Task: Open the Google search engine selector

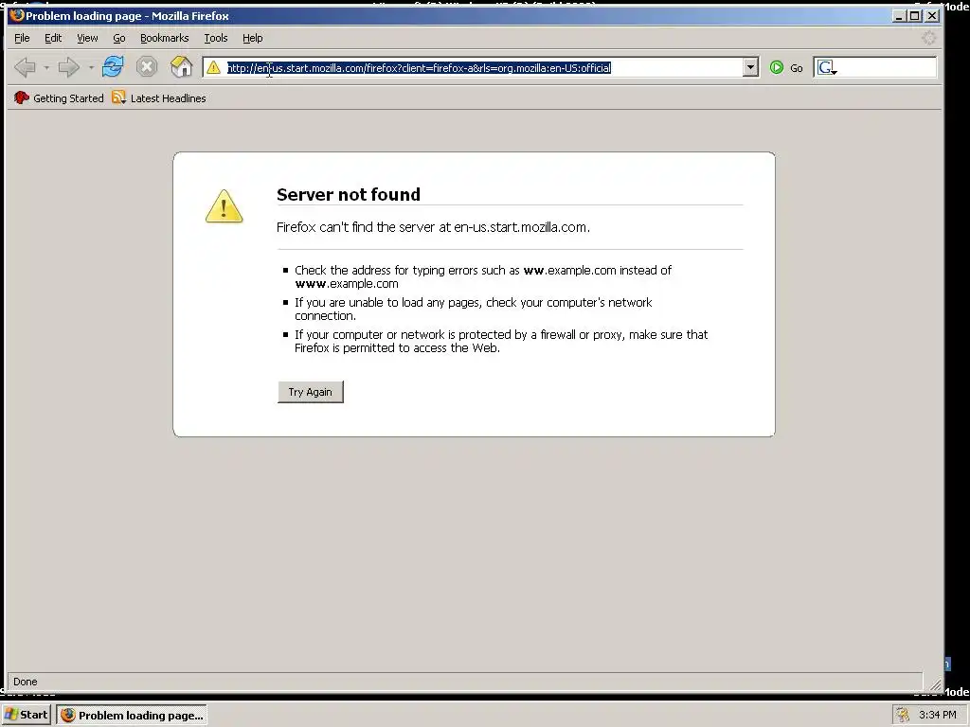Action: [x=826, y=67]
